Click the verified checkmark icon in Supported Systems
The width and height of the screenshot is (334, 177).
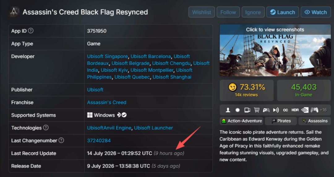[124, 115]
